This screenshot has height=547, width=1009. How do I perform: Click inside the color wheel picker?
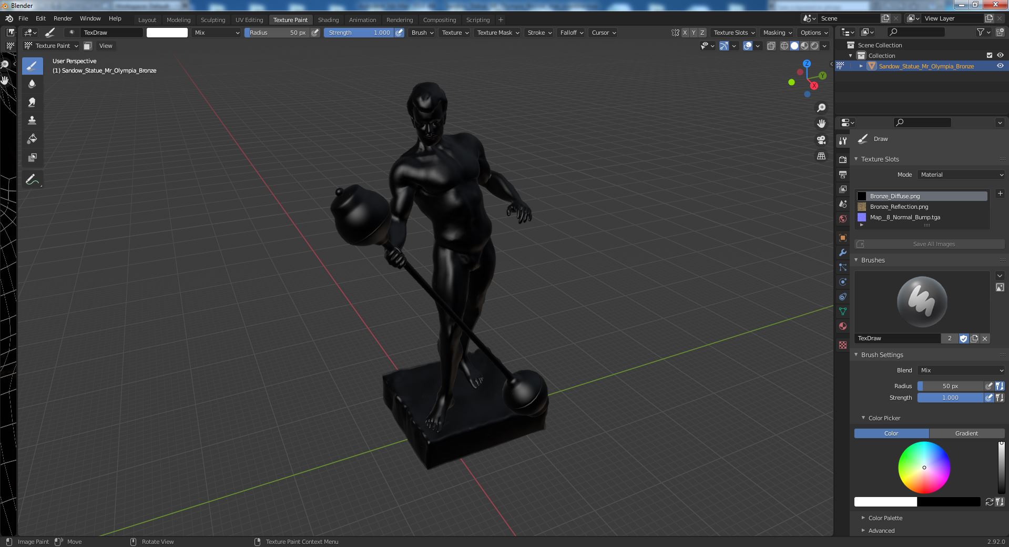924,468
